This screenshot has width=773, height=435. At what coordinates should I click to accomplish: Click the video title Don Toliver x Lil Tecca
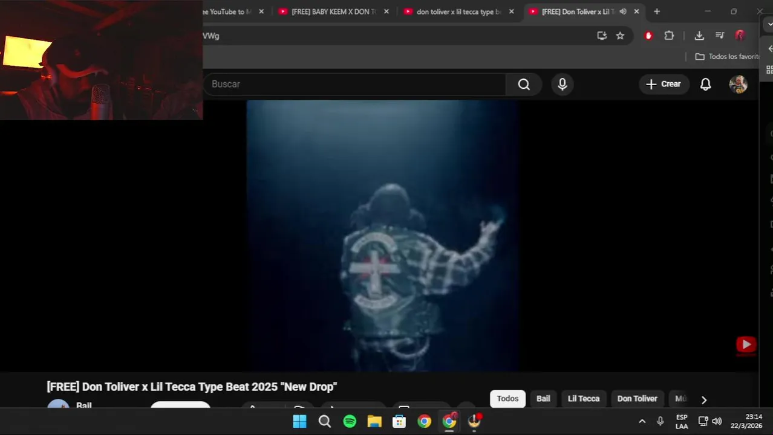(x=192, y=387)
